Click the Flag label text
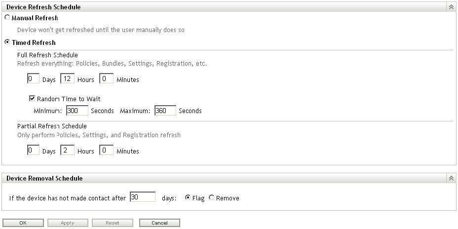 click(x=198, y=198)
